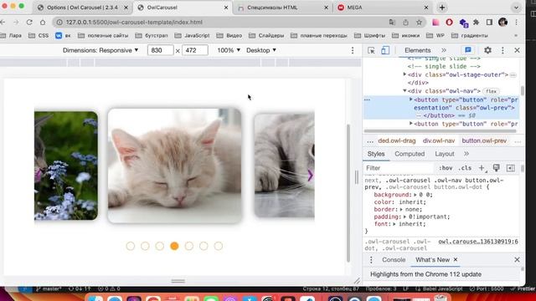Viewport: 536px width, 301px height.
Task: Add a new style rule plus icon
Action: (482, 168)
